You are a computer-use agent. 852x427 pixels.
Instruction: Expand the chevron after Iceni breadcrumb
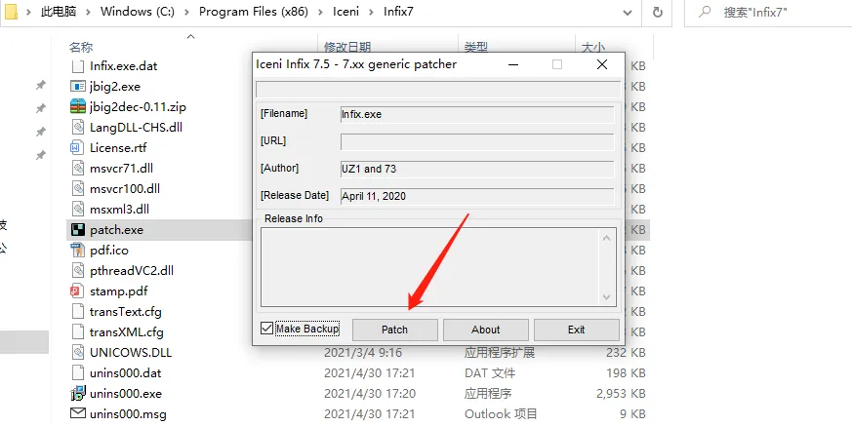[x=371, y=12]
